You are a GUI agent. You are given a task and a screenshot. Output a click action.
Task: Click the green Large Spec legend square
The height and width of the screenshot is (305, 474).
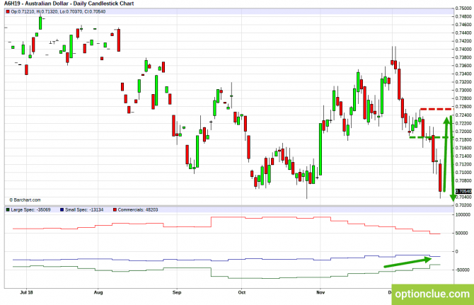tap(8, 209)
